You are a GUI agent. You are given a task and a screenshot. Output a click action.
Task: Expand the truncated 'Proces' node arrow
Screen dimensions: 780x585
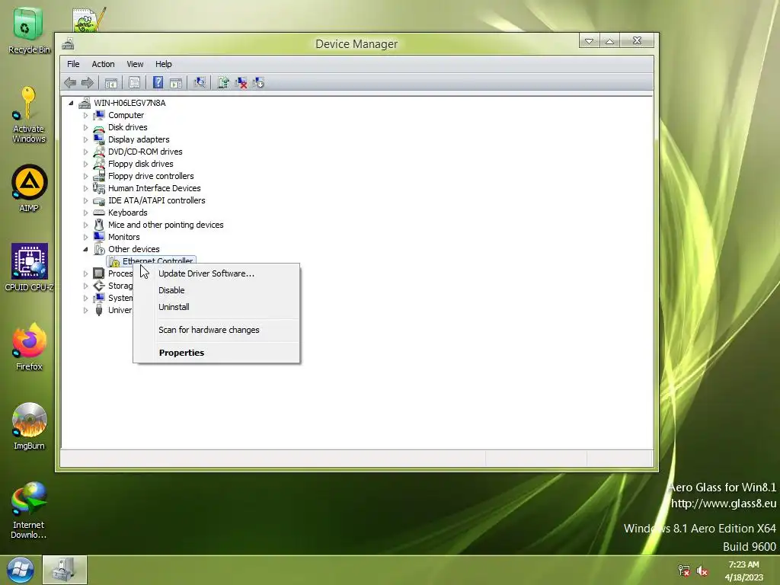pos(85,273)
